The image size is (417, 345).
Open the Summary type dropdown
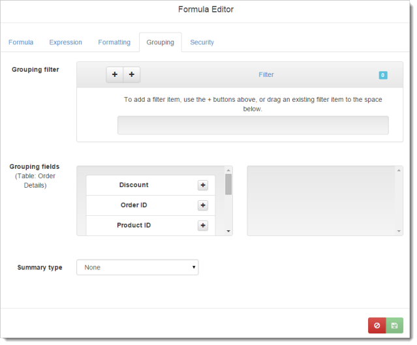click(137, 267)
